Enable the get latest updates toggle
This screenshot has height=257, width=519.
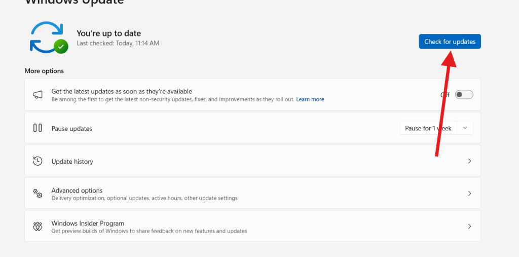[x=464, y=95]
